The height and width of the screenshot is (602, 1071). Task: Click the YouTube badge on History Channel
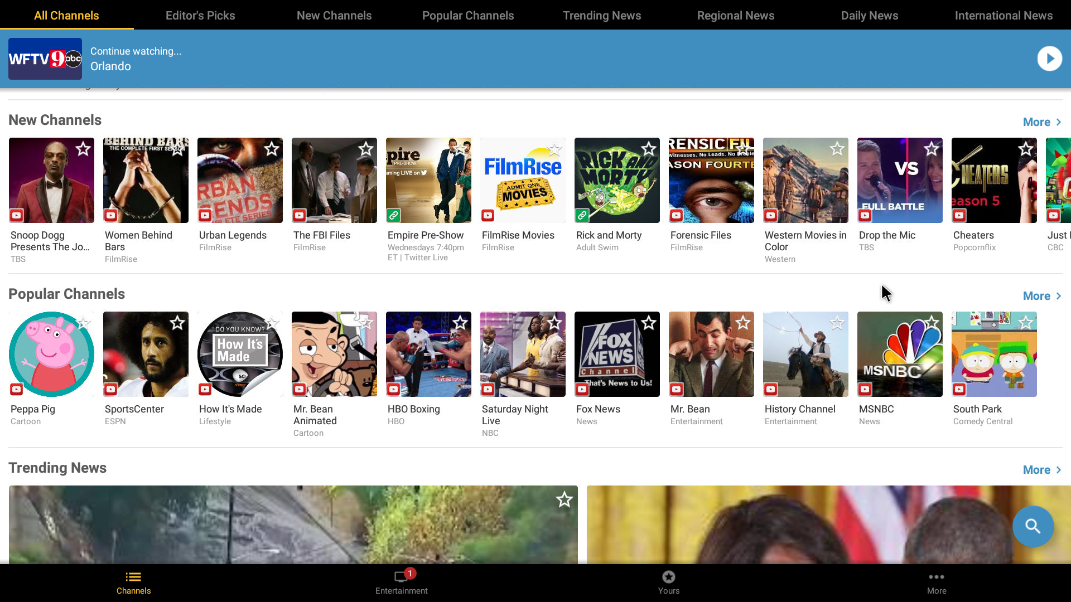771,389
